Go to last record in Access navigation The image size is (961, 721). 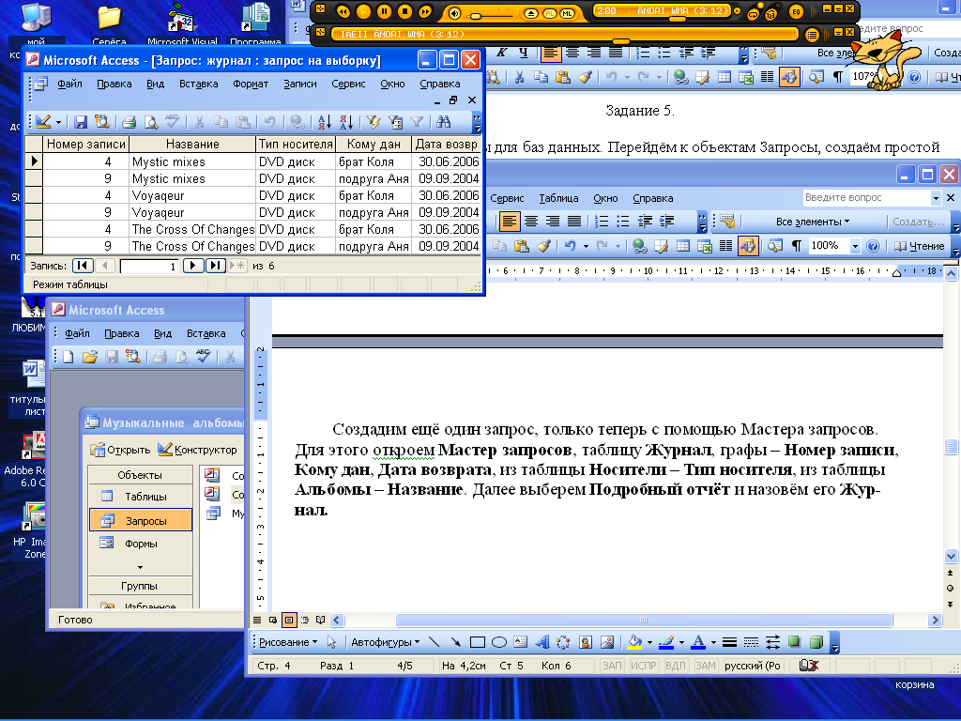pyautogui.click(x=215, y=266)
